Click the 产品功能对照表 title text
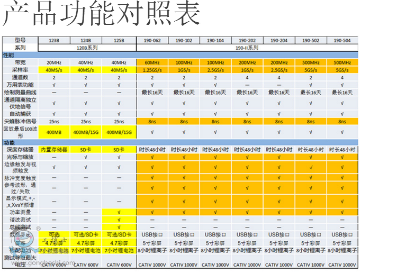The height and width of the screenshot is (273, 406). [x=102, y=15]
